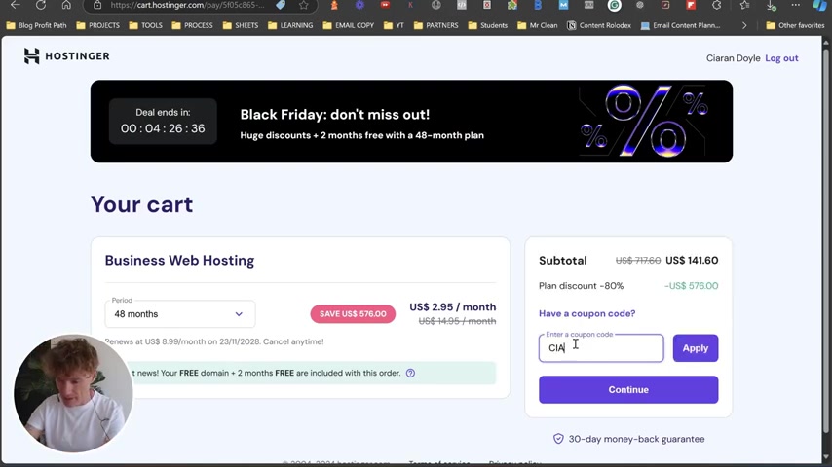Image resolution: width=832 pixels, height=467 pixels.
Task: Open the Other favorites folder
Action: (x=795, y=25)
